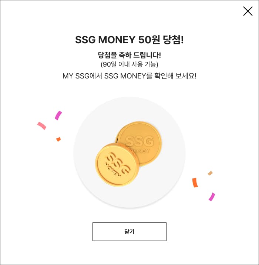The height and width of the screenshot is (265, 259).
Task: Click the '(90일 이내 사용 가능)' note
Action: click(129, 64)
